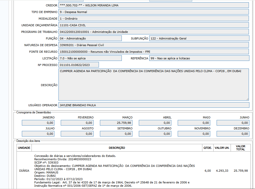The width and height of the screenshot is (255, 189).
Task: Click the REFERÊNCIA field
Action: pyautogui.click(x=199, y=58)
